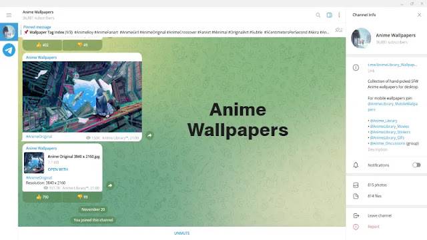Close the Channel Info panel
The height and width of the screenshot is (240, 427).
coord(420,15)
